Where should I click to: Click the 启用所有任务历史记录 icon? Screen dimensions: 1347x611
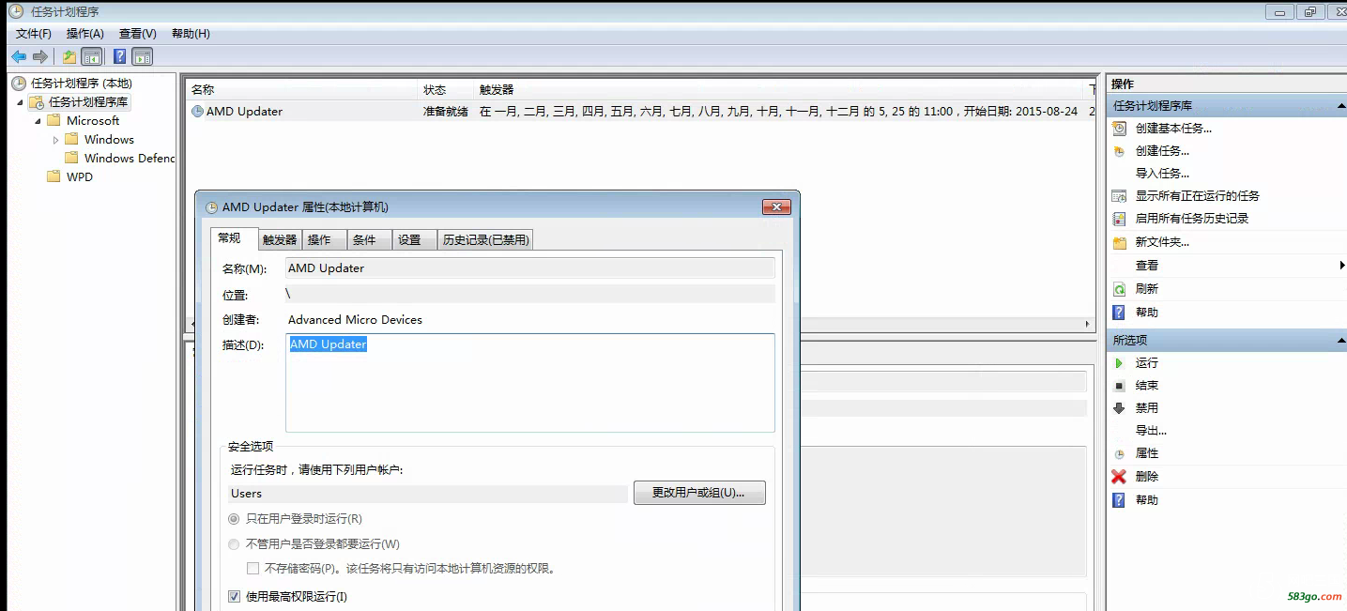(x=1119, y=219)
